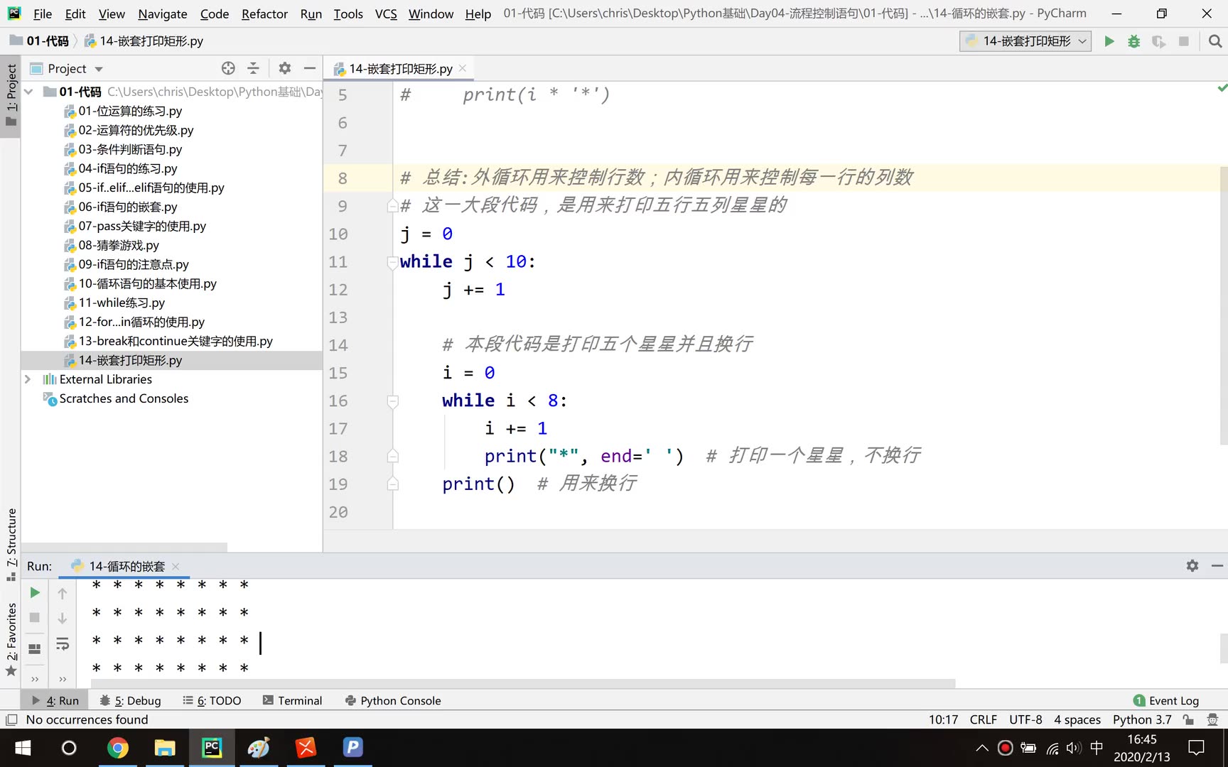Open the run configuration dropdown 14-嵌套打印矩形

(x=1025, y=41)
